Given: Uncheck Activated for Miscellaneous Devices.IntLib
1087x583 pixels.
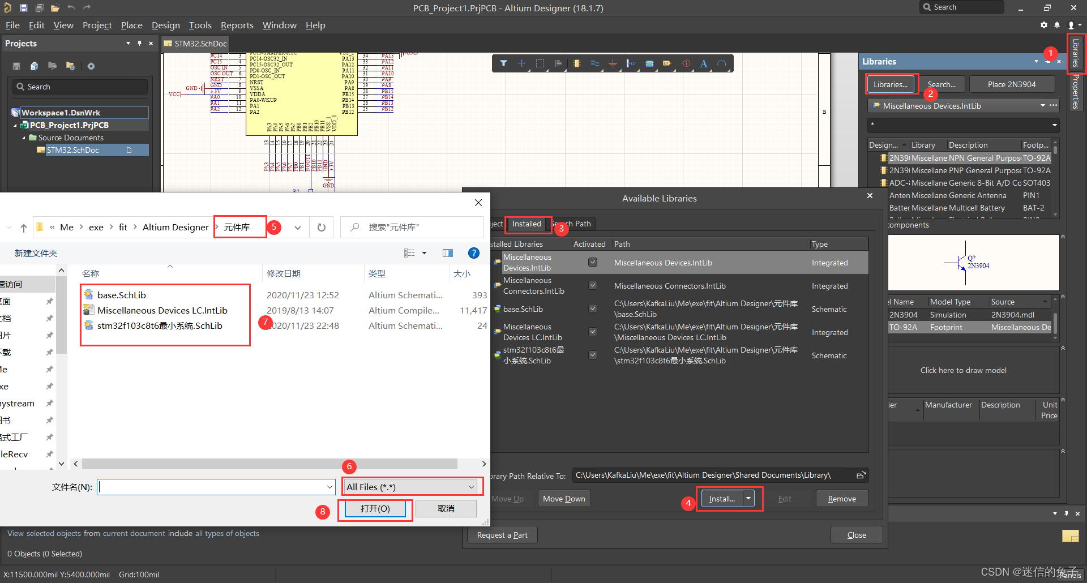Looking at the screenshot, I should (x=593, y=262).
